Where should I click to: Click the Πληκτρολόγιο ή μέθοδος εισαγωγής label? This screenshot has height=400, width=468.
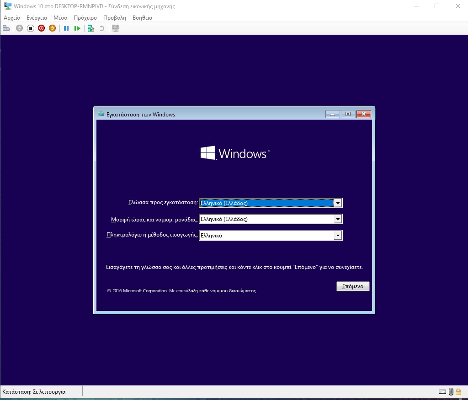tap(152, 235)
